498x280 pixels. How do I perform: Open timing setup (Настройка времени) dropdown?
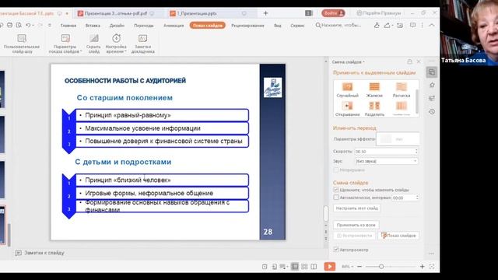(x=116, y=44)
